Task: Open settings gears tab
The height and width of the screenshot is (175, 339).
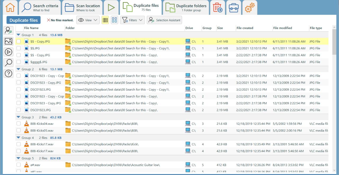Action: click(249, 7)
